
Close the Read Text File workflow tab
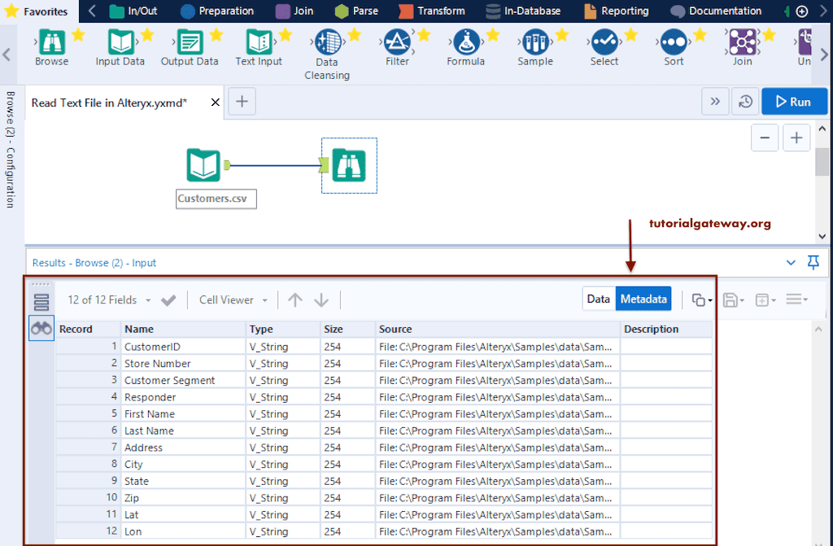tap(215, 101)
